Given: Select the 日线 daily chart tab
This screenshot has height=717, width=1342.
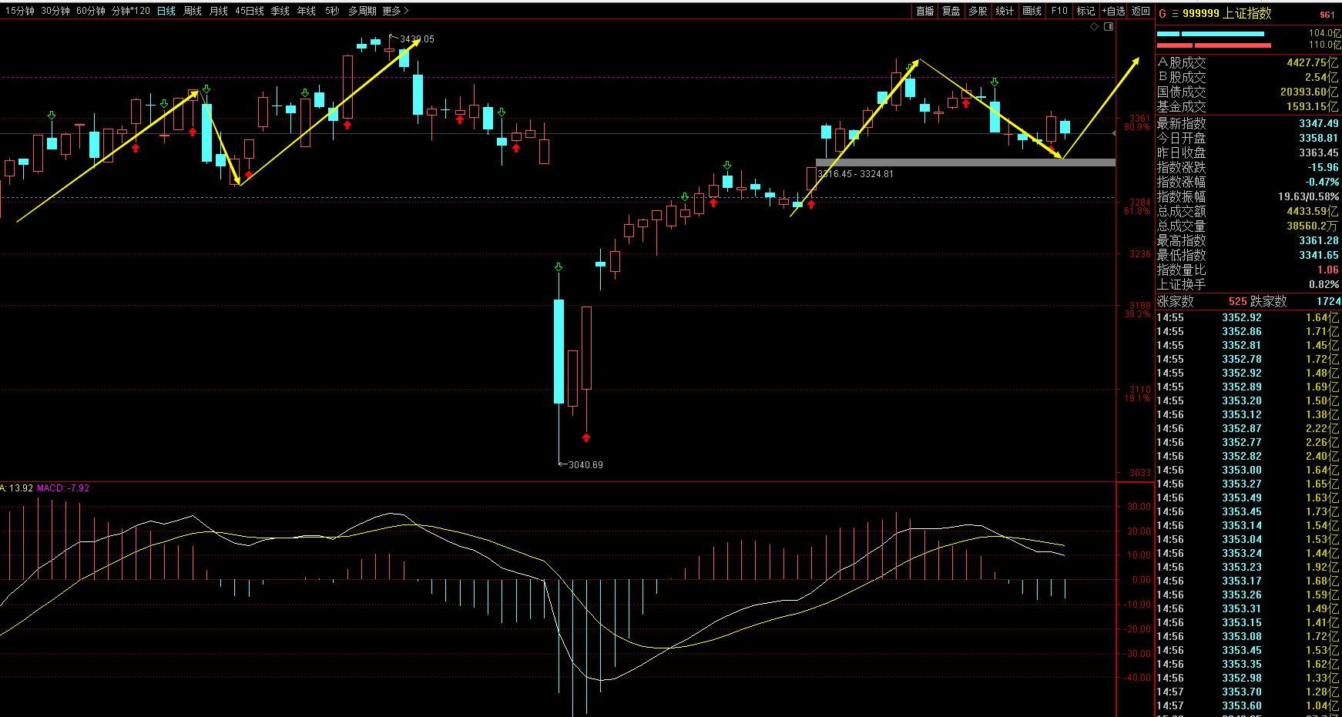Looking at the screenshot, I should tap(166, 11).
